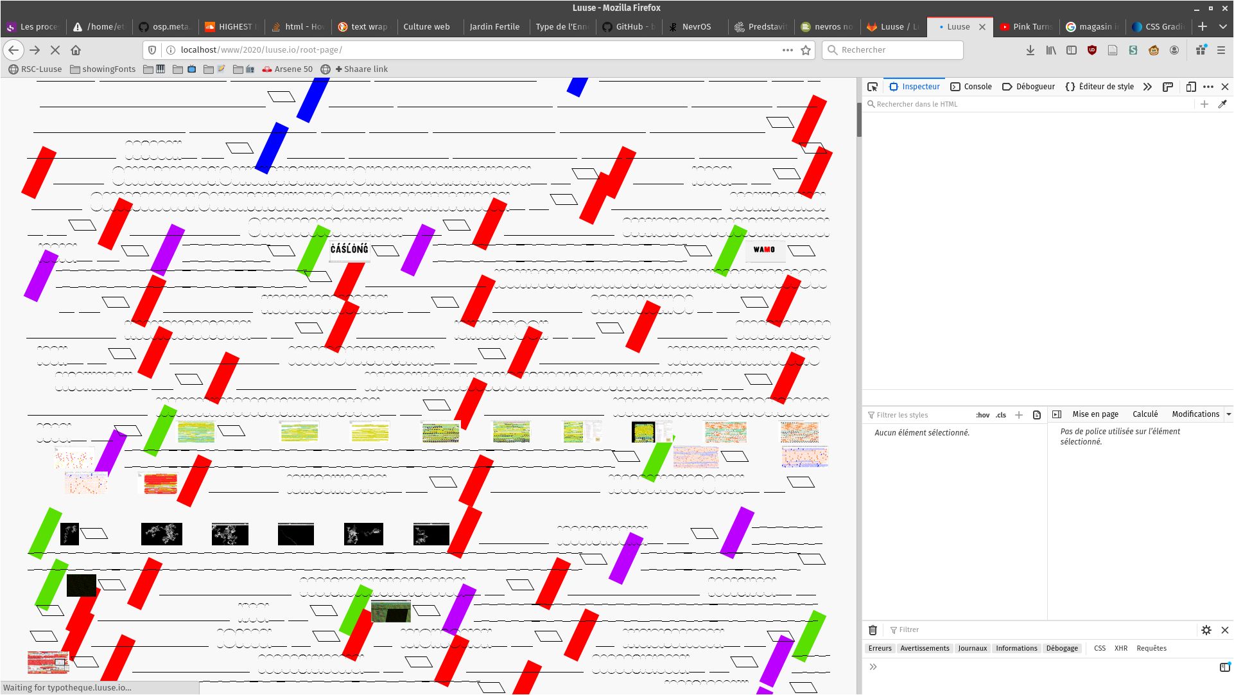
Task: Activate the element picker tool
Action: (x=872, y=87)
